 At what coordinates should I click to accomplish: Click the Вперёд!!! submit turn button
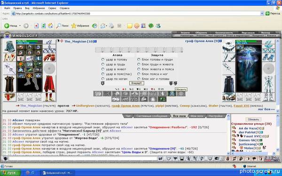(x=137, y=83)
